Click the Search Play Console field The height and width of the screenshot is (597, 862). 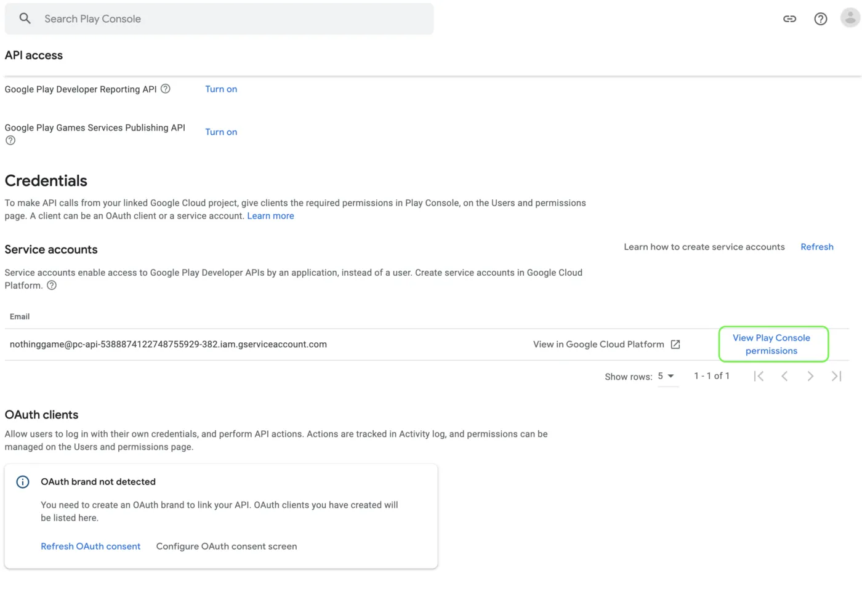pos(234,19)
